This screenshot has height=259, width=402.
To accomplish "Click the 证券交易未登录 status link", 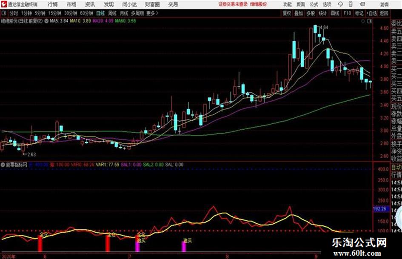I will click(x=233, y=4).
